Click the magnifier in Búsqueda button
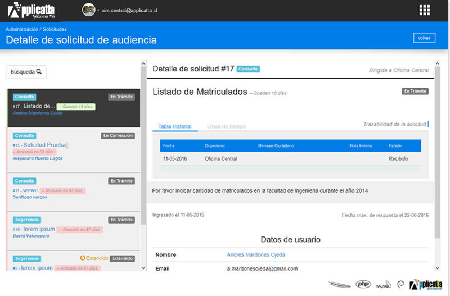Viewport: 450px width, 296px height. pos(39,71)
